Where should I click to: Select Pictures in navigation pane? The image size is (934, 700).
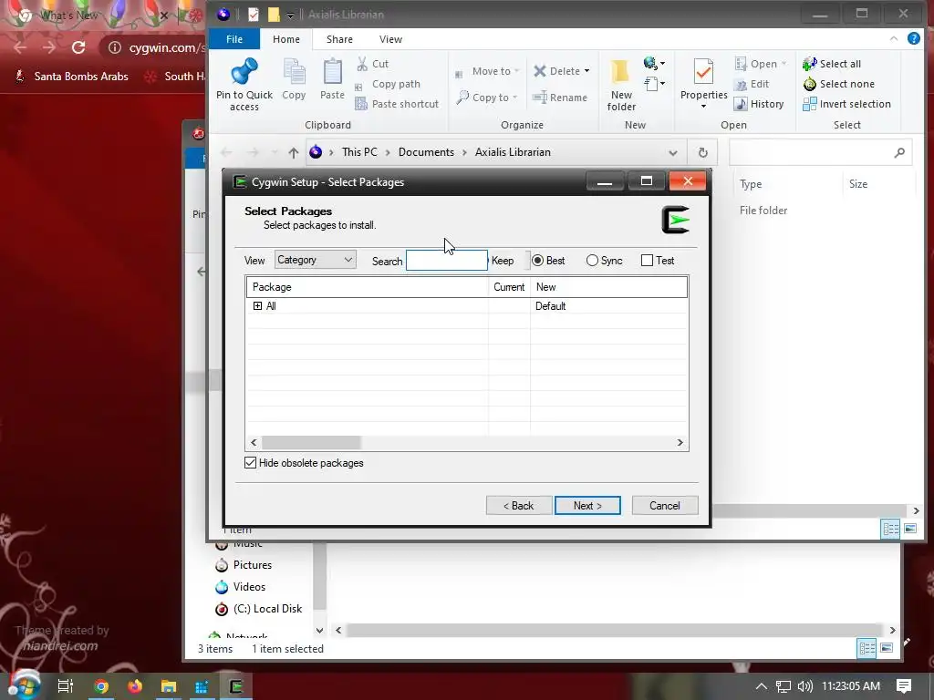tap(244, 565)
